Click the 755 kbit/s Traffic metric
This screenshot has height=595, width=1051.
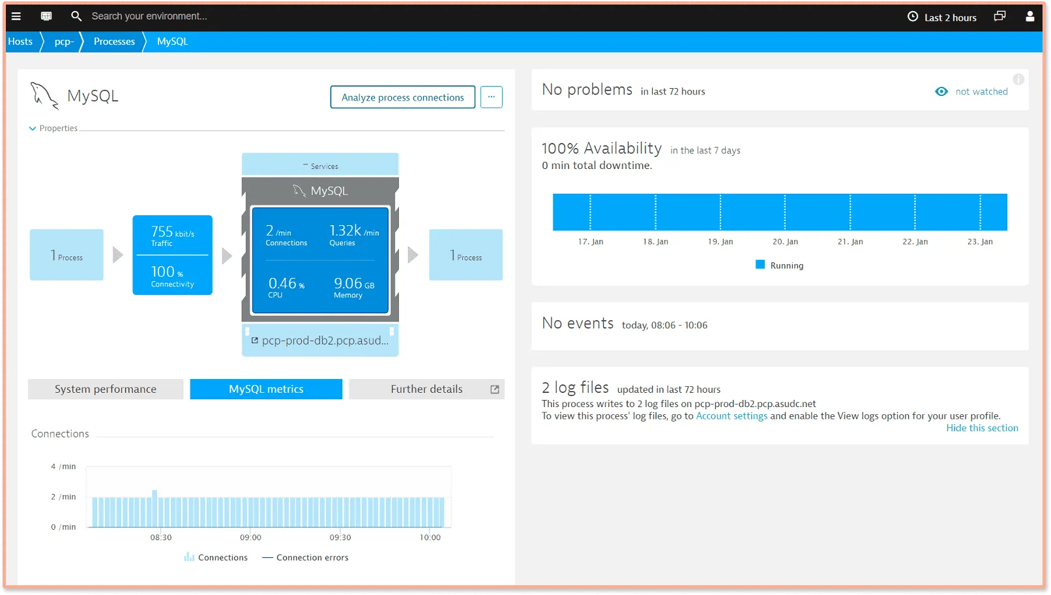tap(172, 236)
